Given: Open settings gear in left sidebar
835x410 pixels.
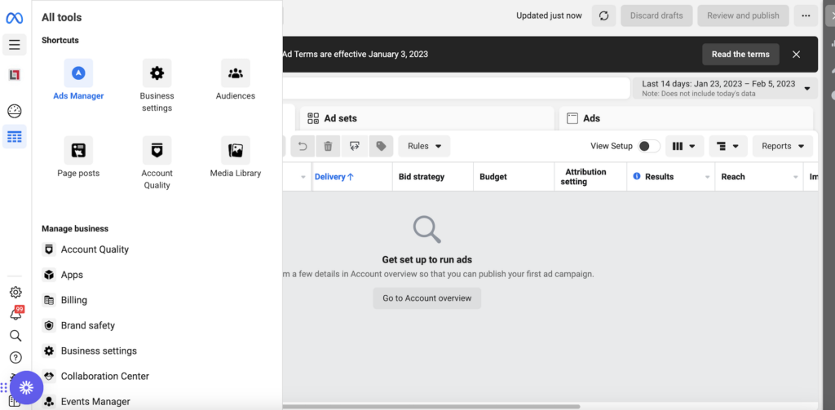Looking at the screenshot, I should (15, 292).
